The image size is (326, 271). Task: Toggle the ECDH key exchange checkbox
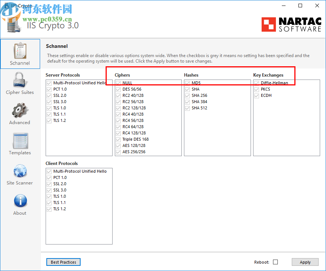(257, 96)
